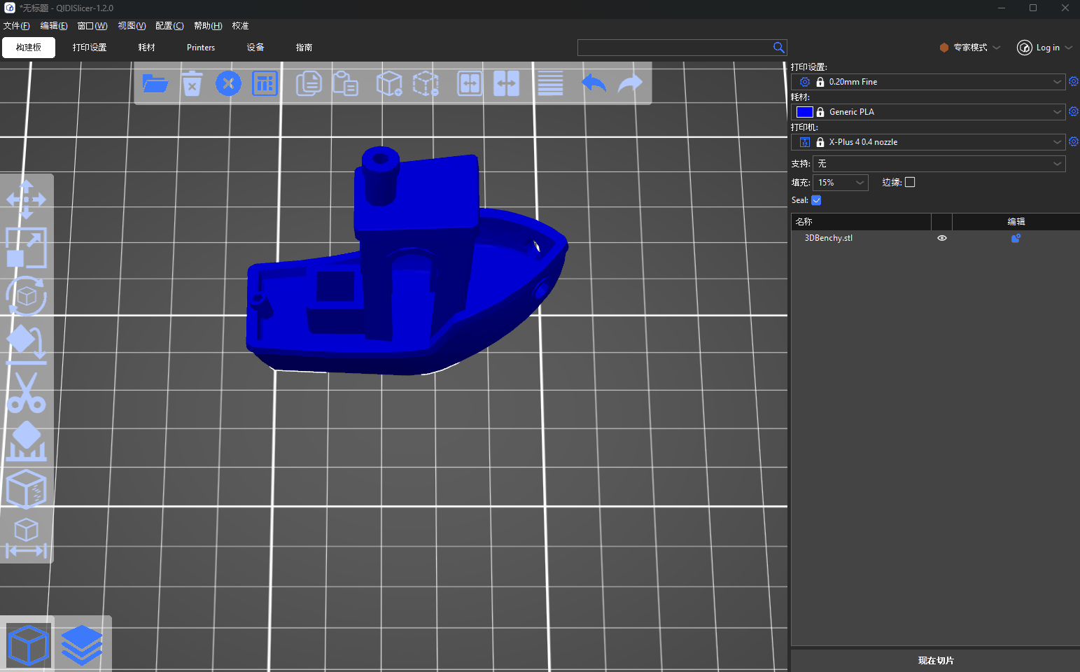
Task: Select the Scale tool in left toolbar
Action: click(26, 248)
